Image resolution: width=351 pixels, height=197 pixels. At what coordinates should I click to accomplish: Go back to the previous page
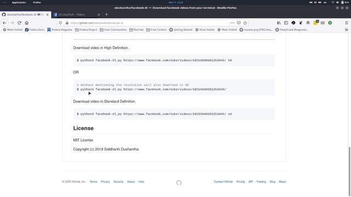(5, 23)
